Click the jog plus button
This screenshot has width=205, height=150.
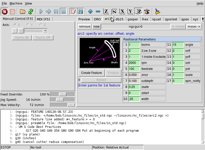coord(21,31)
